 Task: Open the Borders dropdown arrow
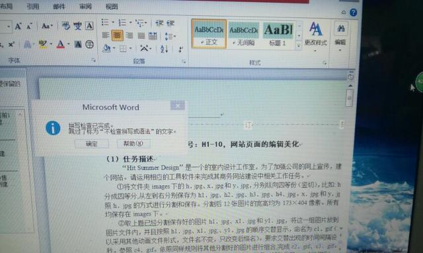click(131, 49)
